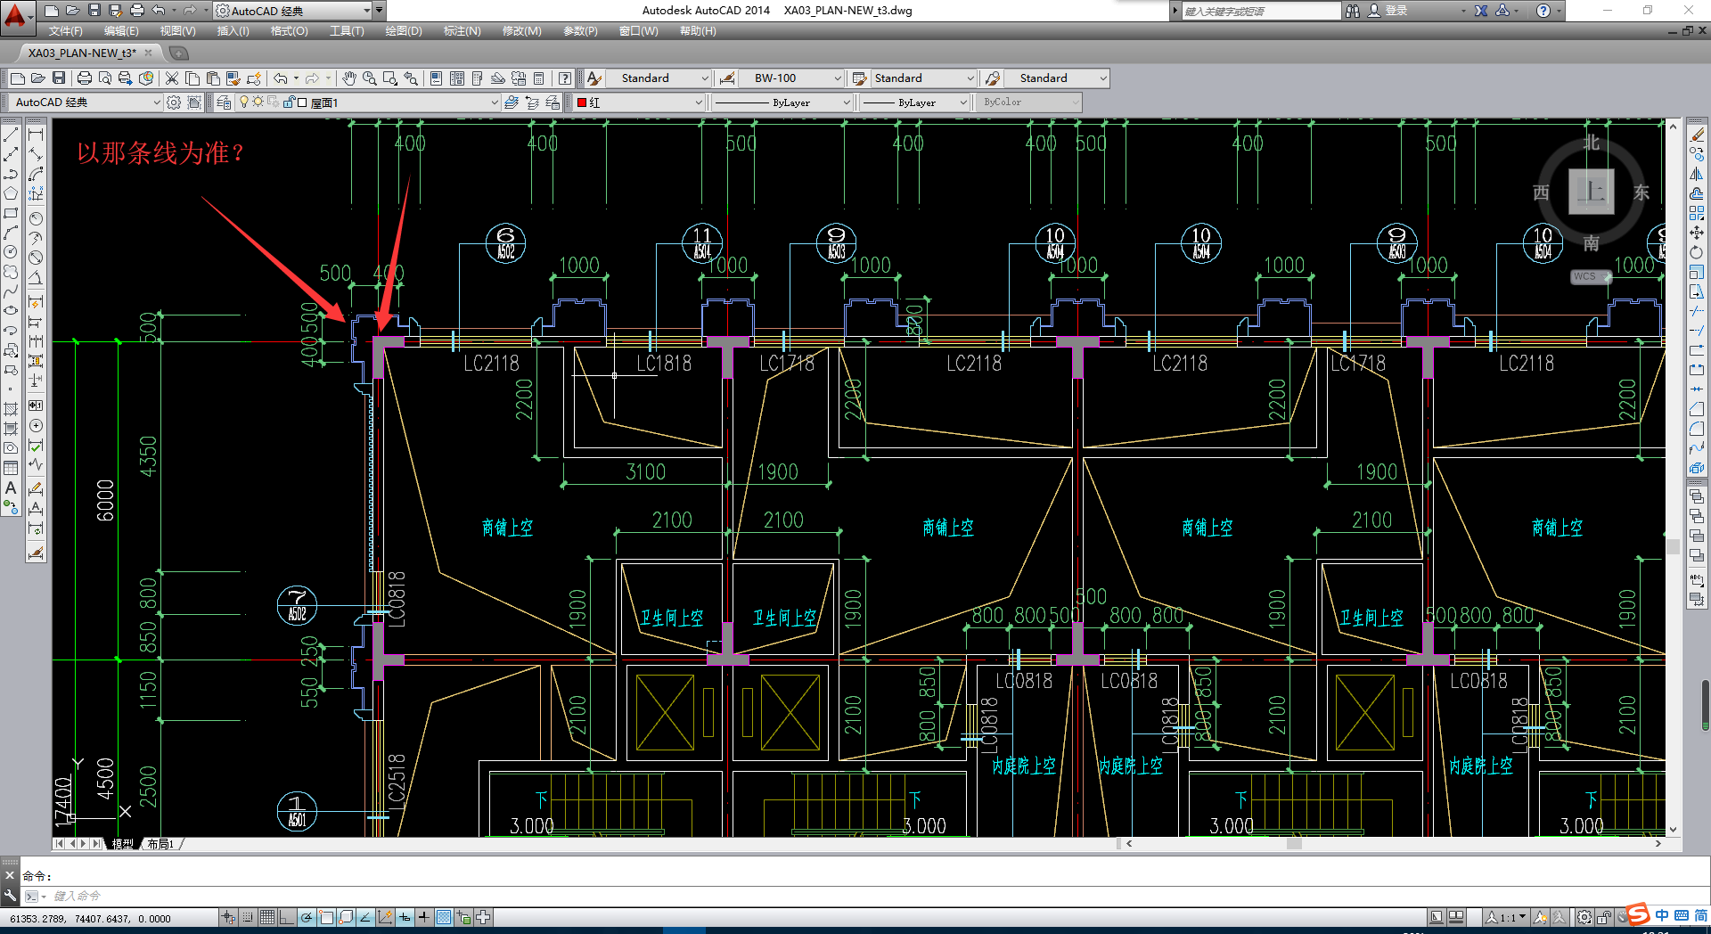
Task: Open the 绘图(D) menu
Action: point(404,31)
